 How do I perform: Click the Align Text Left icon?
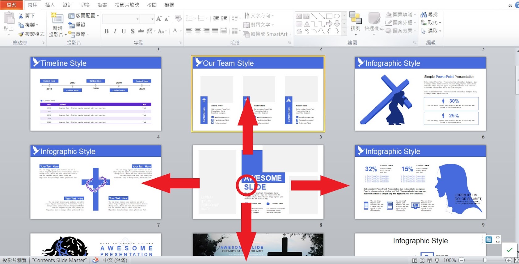click(189, 31)
